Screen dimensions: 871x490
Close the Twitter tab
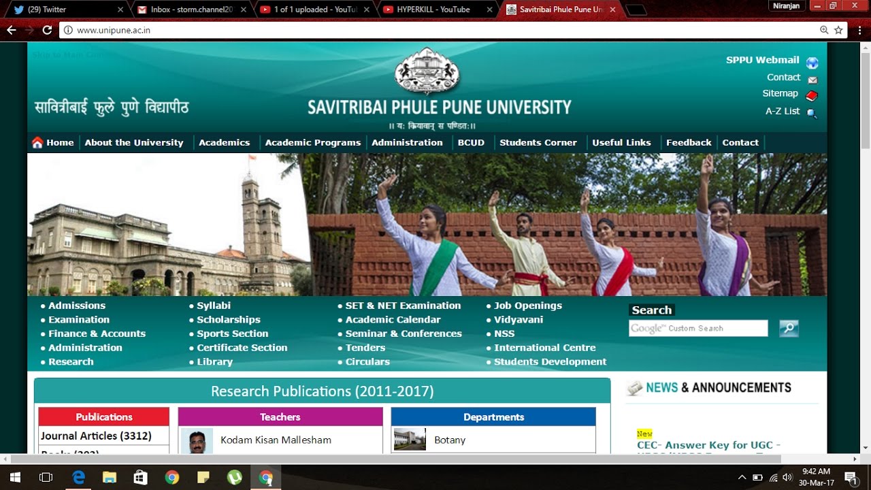tap(120, 10)
